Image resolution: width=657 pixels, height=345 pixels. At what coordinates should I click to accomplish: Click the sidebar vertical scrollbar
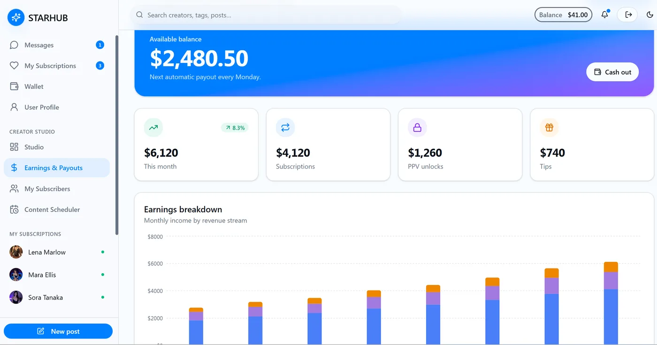[117, 135]
